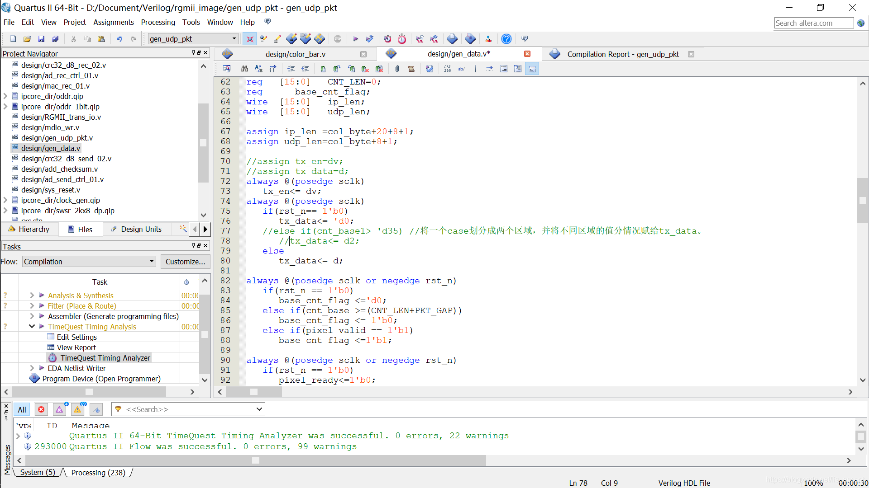869x488 pixels.
Task: Click the Customize... button
Action: tap(185, 262)
